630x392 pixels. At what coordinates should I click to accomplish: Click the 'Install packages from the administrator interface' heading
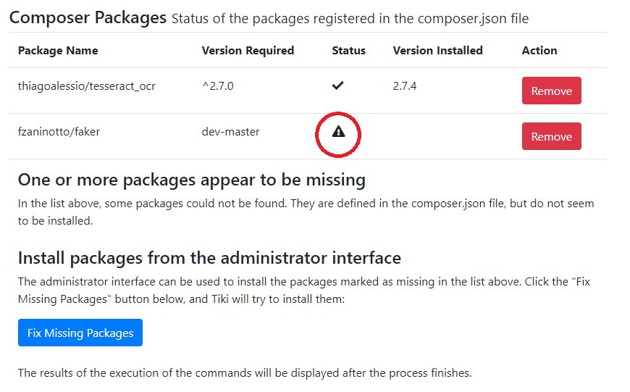point(209,258)
